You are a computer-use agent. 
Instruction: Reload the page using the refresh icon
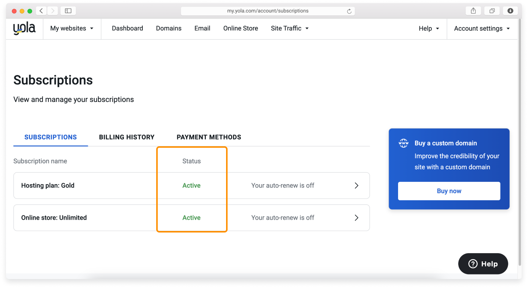click(x=350, y=10)
